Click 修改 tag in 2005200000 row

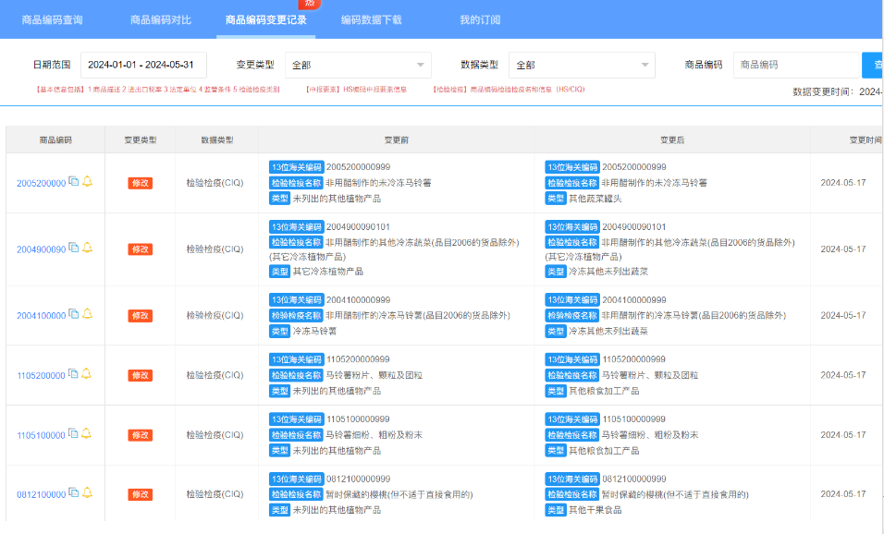tap(141, 183)
